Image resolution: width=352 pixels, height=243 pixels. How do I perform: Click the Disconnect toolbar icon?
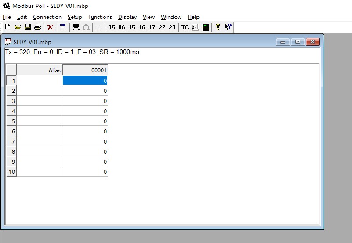point(86,27)
